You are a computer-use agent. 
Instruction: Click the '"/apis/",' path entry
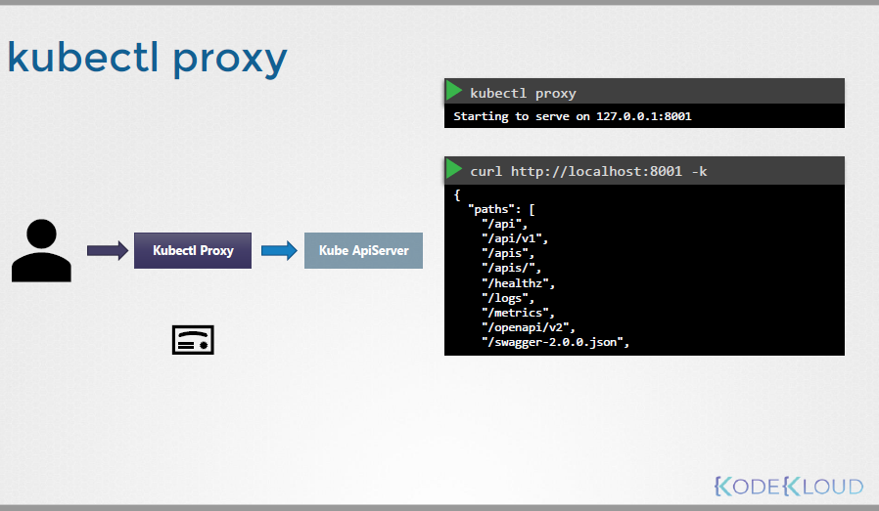[511, 268]
